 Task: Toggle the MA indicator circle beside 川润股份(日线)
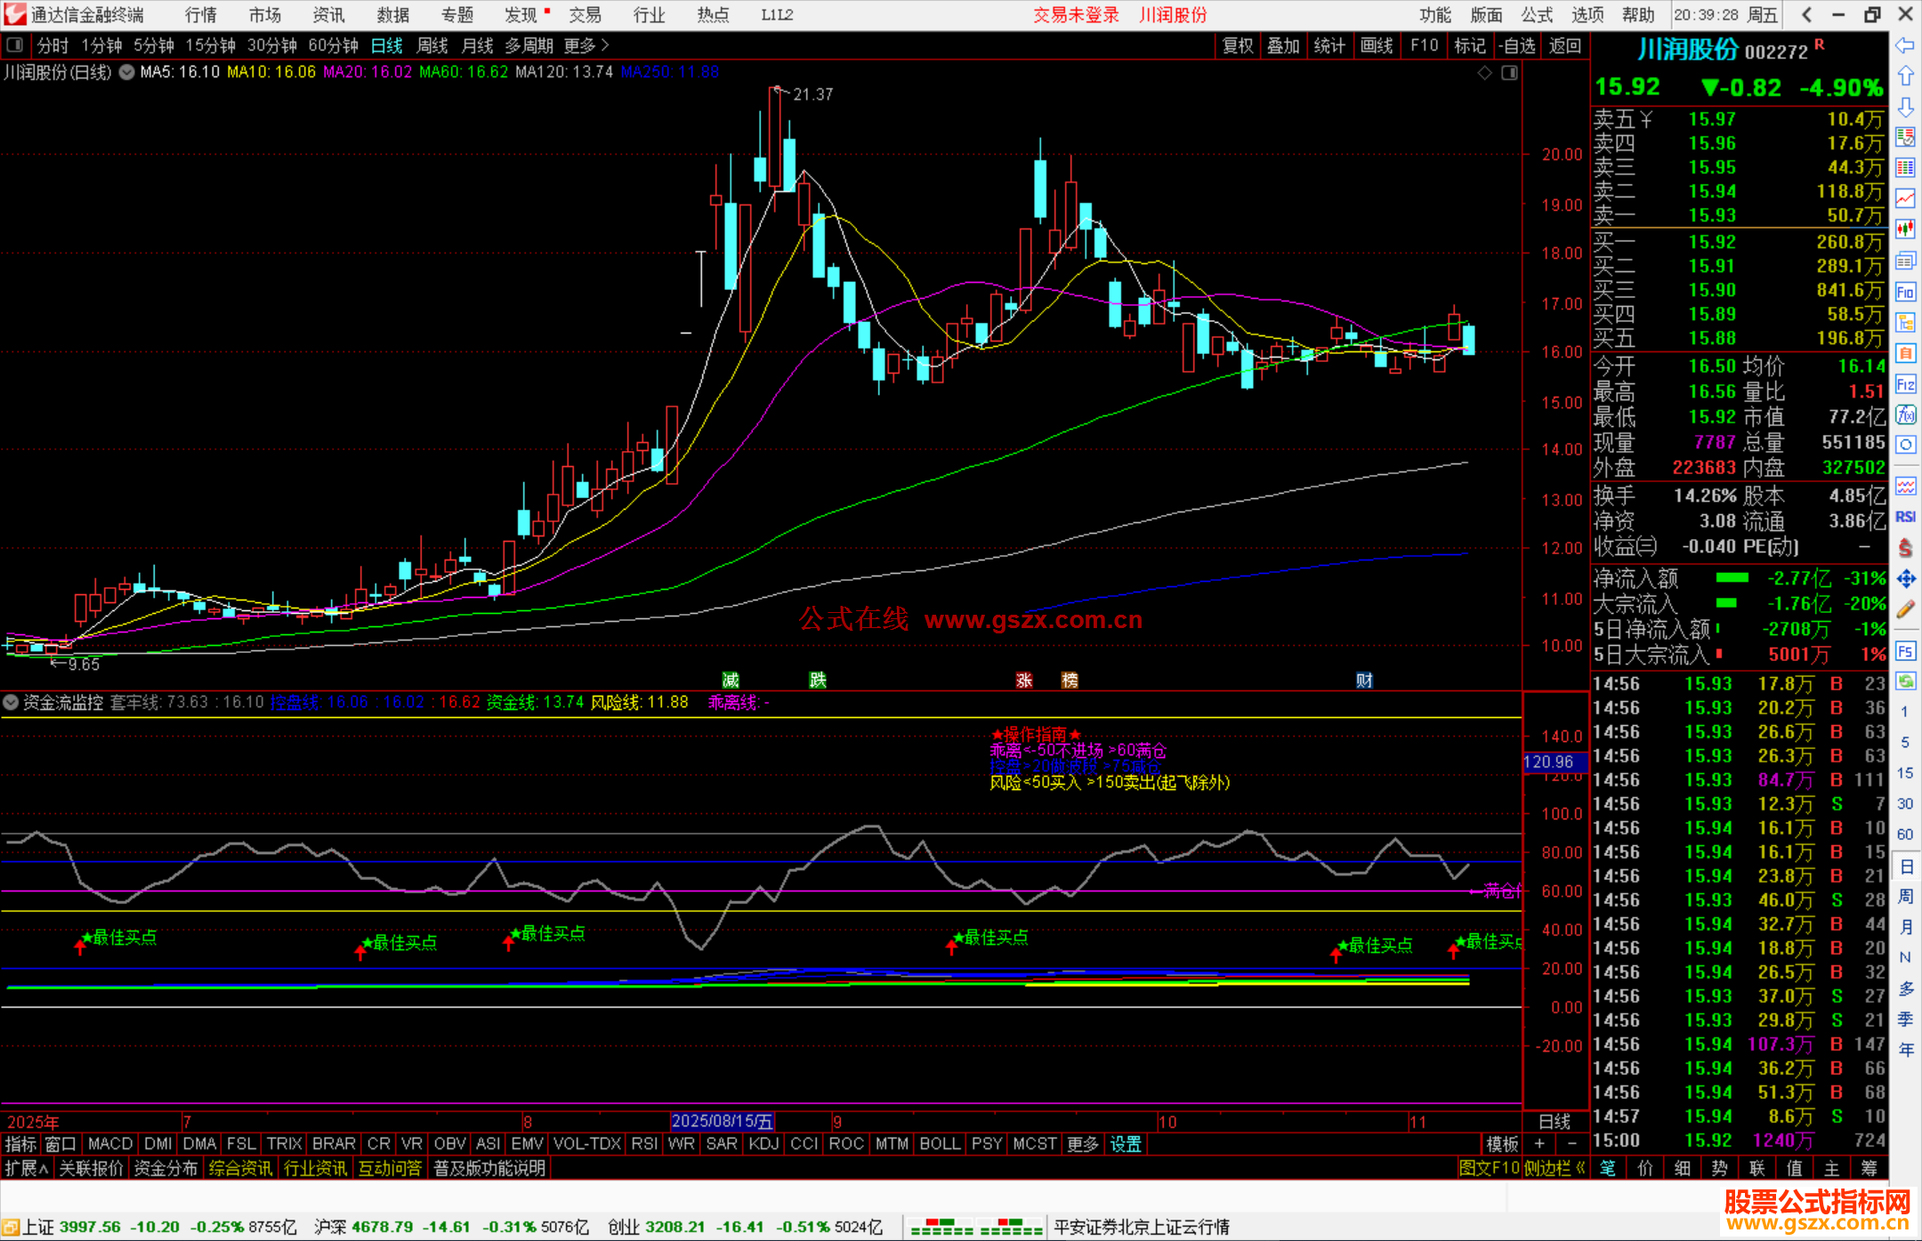click(126, 72)
